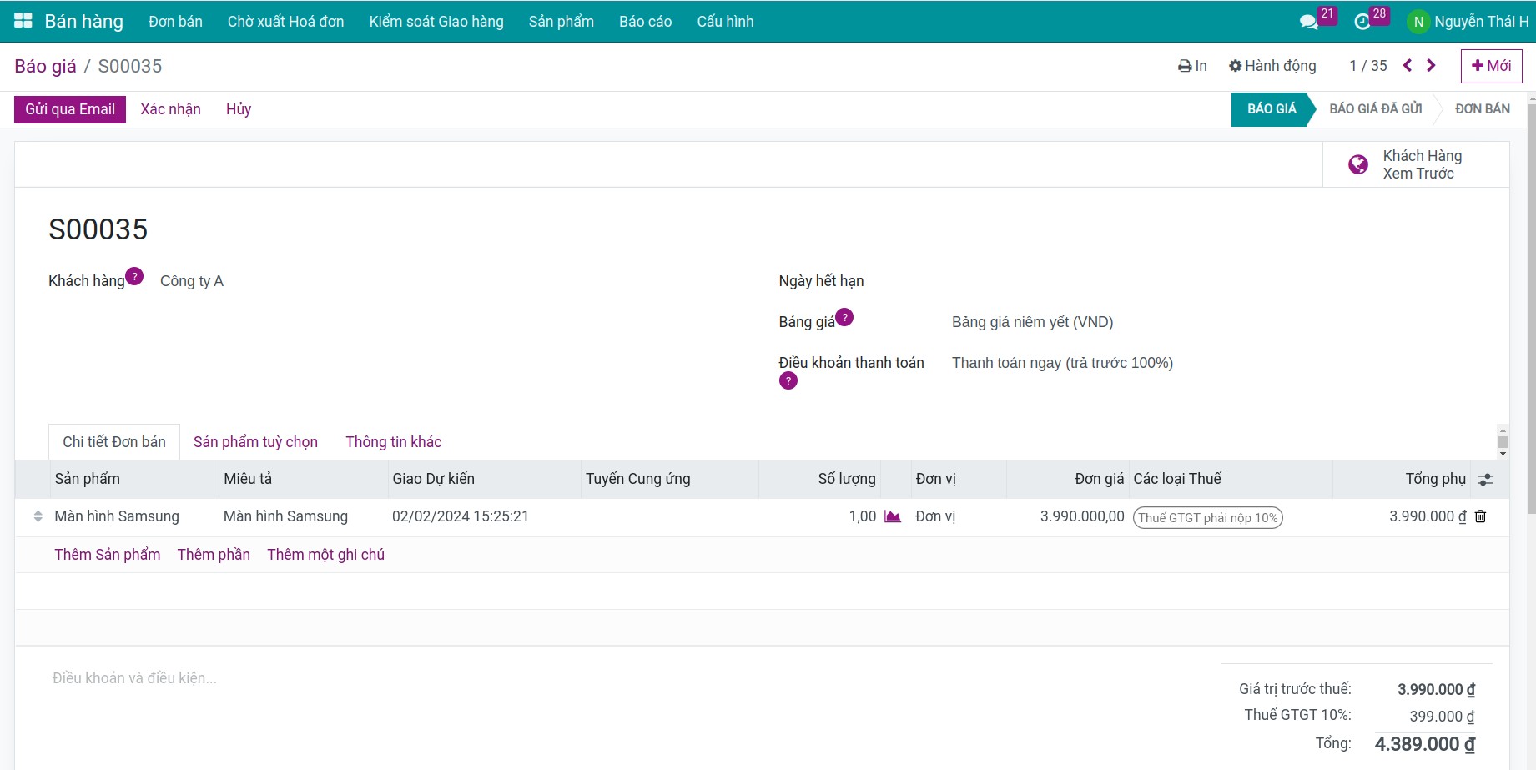Go to the previous record arrow

pos(1408,66)
